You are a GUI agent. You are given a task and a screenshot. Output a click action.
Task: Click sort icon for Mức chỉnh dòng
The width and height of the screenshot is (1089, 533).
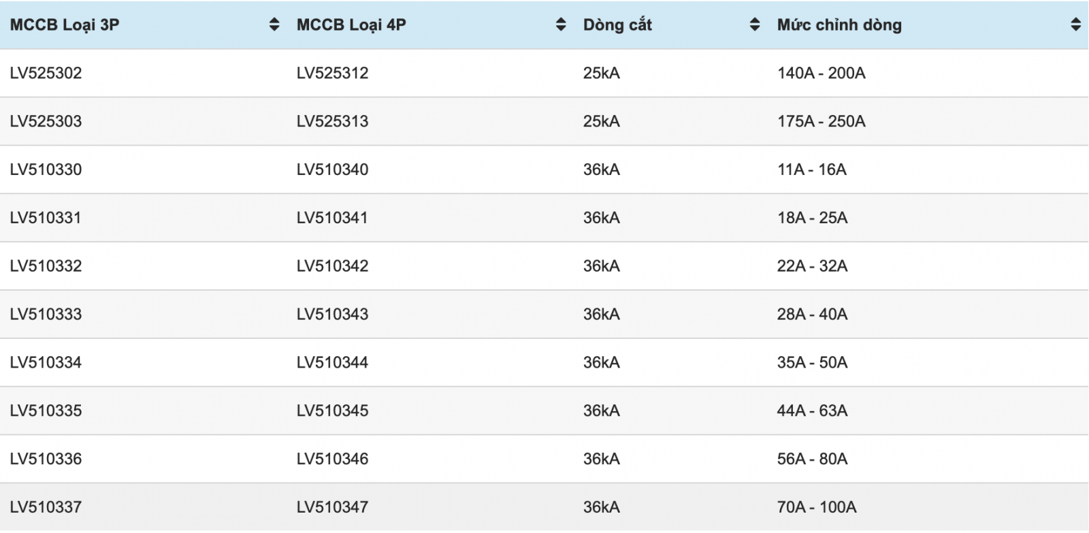(1075, 25)
